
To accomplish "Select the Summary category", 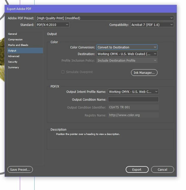I will tap(25, 67).
